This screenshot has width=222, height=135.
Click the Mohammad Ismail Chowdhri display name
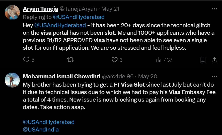61,76
